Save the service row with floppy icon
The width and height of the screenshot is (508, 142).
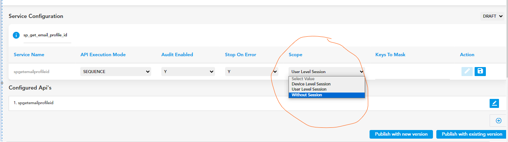[x=480, y=71]
